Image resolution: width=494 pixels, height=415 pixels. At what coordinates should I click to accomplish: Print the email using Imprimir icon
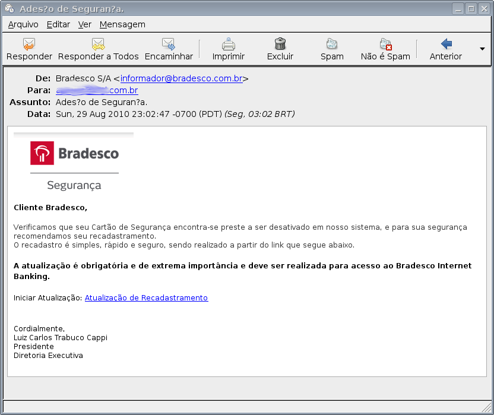[229, 44]
